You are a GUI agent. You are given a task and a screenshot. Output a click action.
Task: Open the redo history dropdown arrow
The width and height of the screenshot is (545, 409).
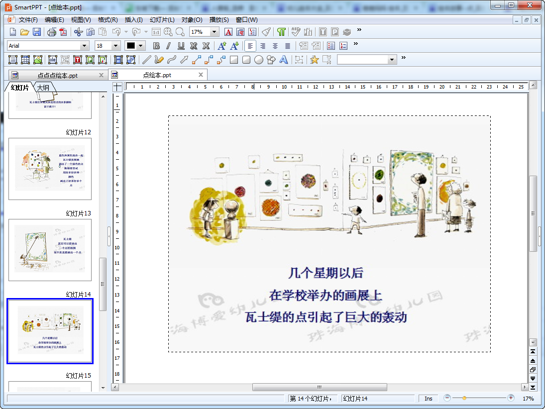[146, 32]
